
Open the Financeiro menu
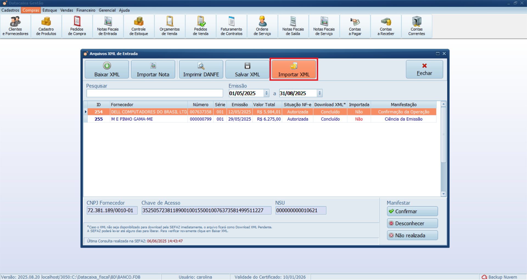(86, 10)
